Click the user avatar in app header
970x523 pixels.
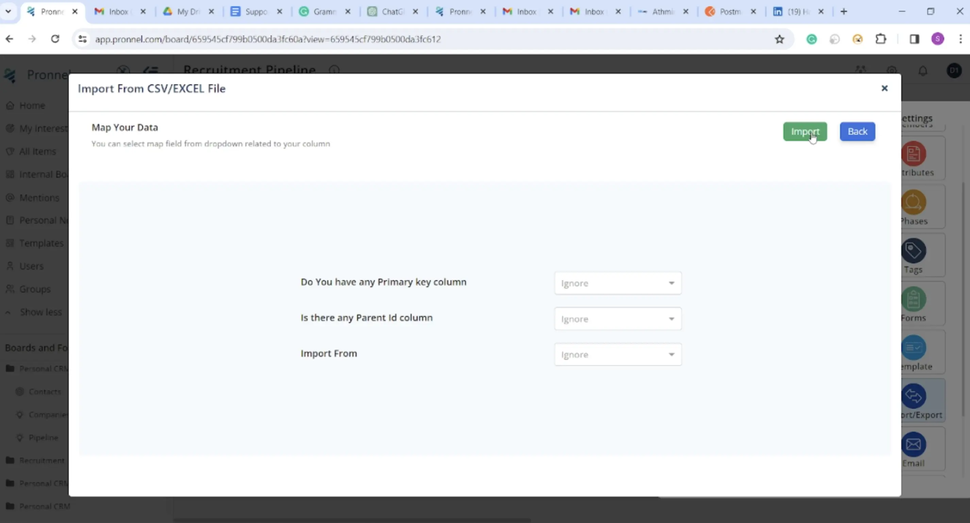[954, 71]
